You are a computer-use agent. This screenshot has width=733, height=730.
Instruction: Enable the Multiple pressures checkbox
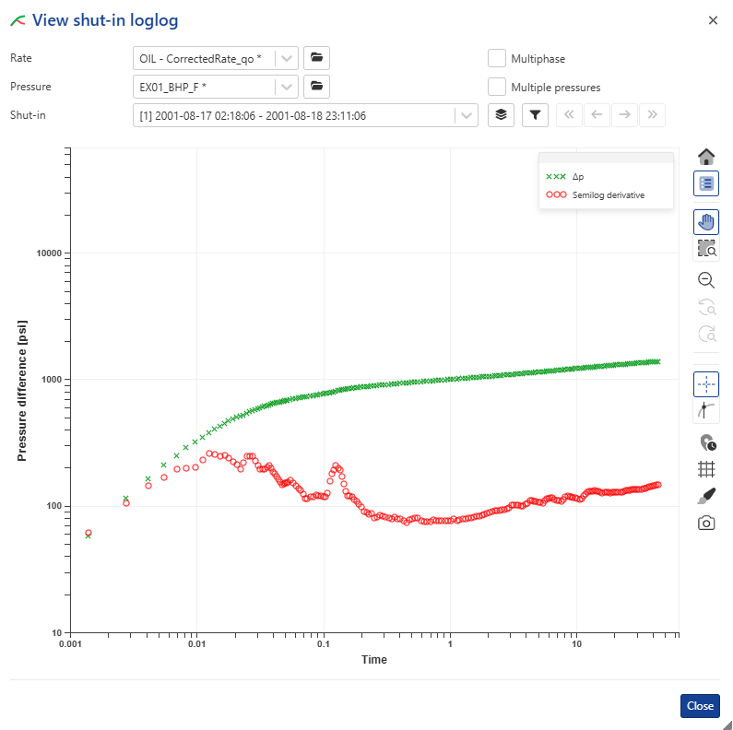pos(497,88)
